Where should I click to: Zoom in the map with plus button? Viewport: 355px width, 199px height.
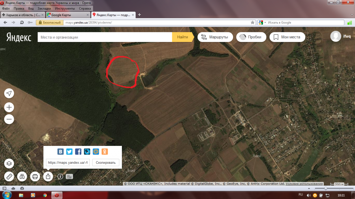point(9,107)
